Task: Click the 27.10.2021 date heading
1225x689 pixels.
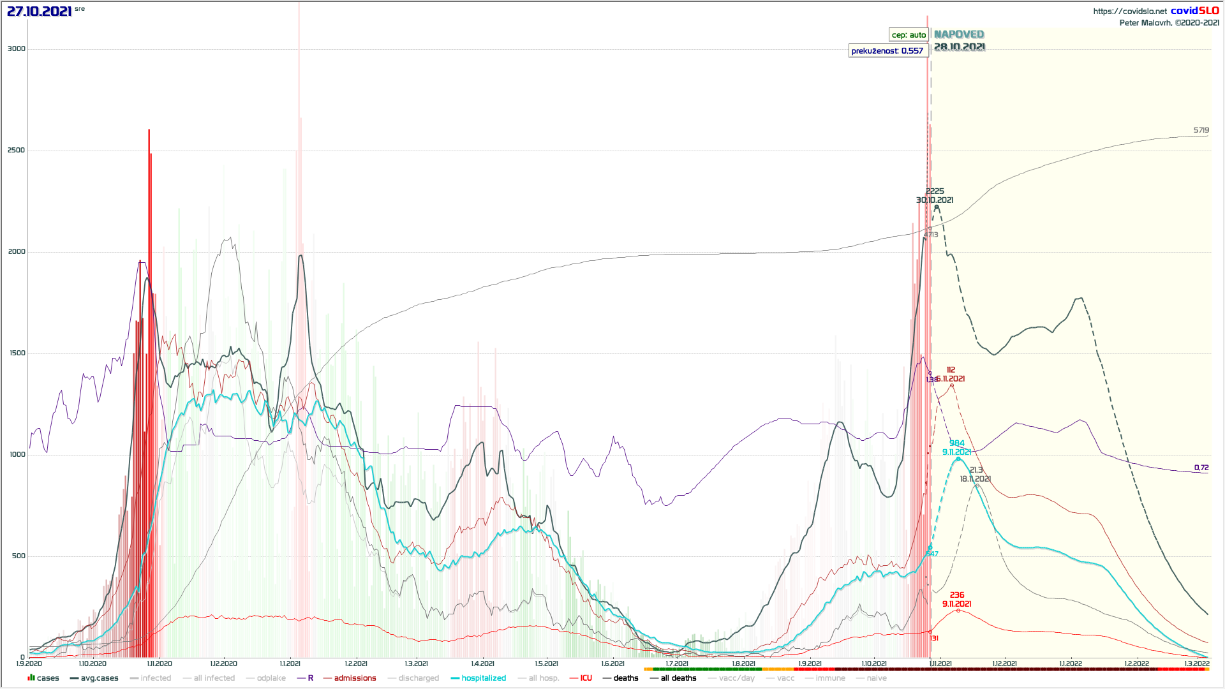Action: tap(40, 11)
